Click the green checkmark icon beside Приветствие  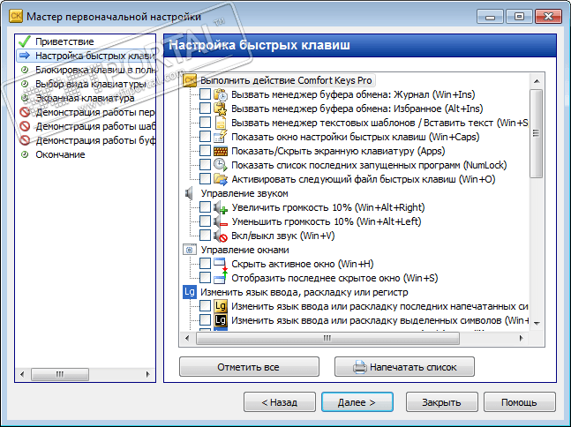click(25, 41)
